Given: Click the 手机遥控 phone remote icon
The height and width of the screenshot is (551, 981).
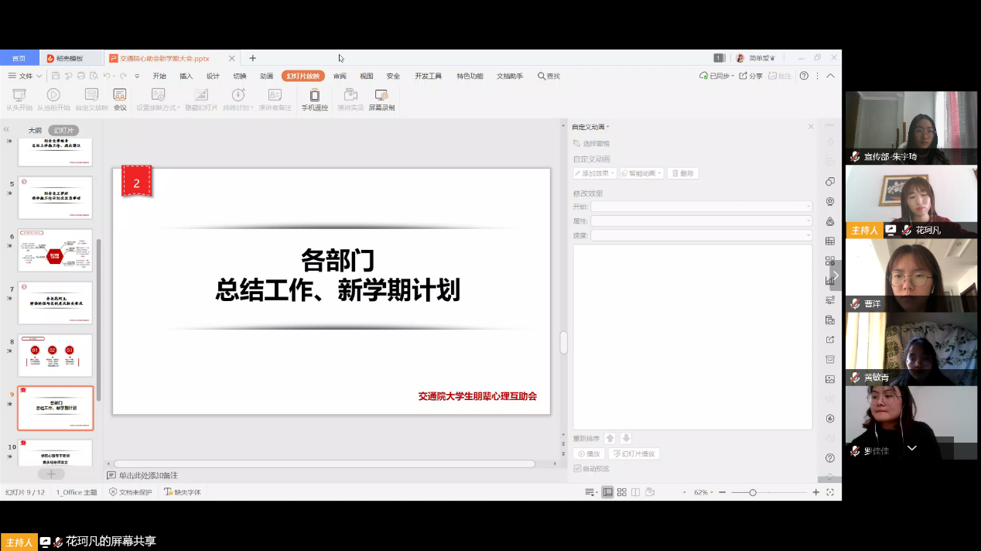Looking at the screenshot, I should (315, 100).
